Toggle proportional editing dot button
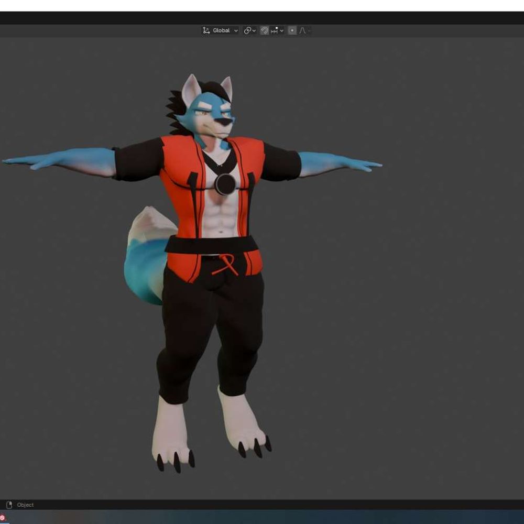This screenshot has width=524, height=524. click(x=292, y=30)
